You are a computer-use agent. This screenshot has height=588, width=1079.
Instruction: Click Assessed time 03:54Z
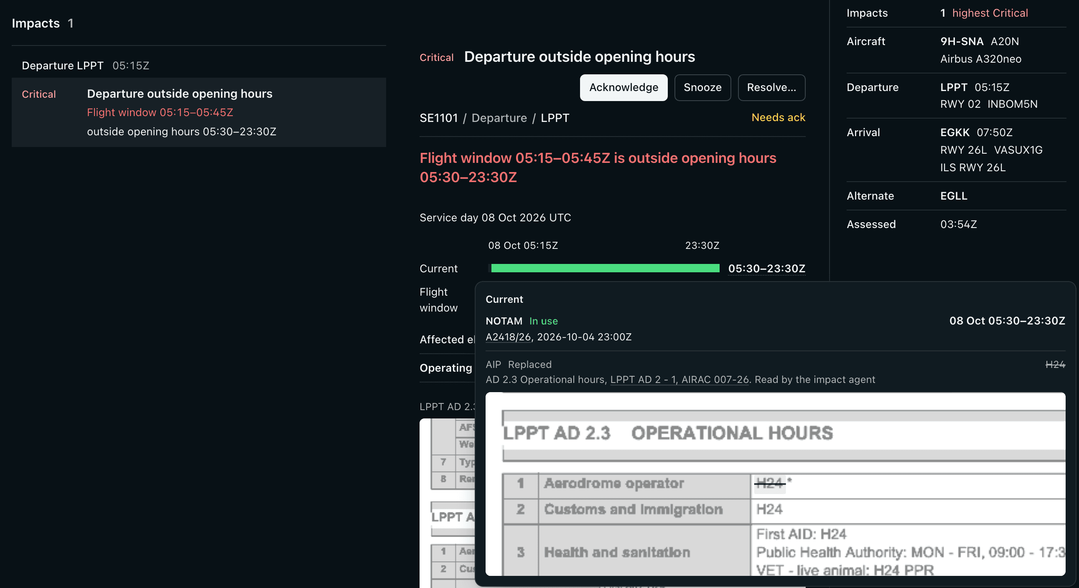[x=958, y=224]
